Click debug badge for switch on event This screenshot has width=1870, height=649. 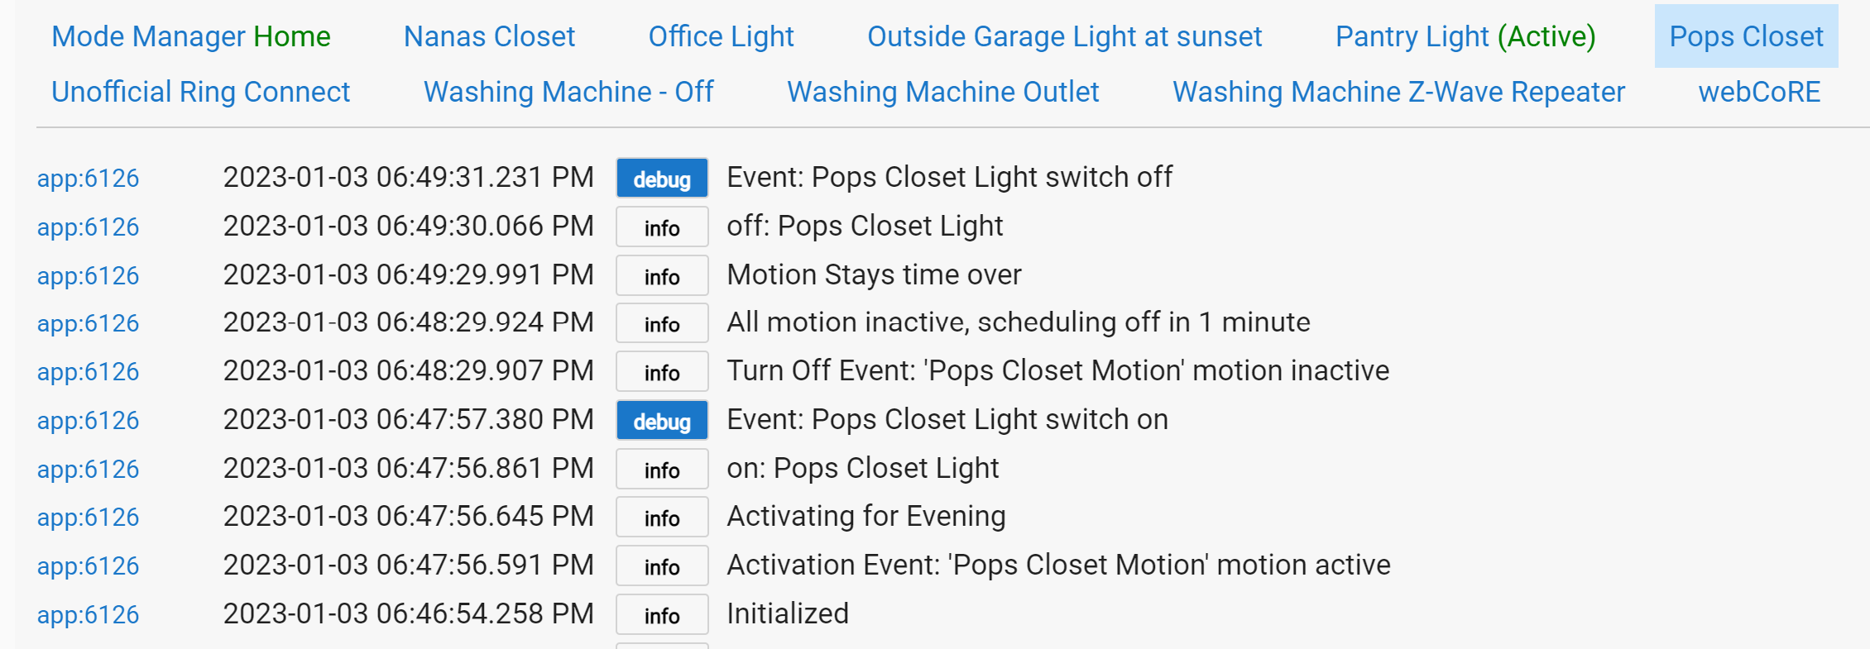(662, 421)
